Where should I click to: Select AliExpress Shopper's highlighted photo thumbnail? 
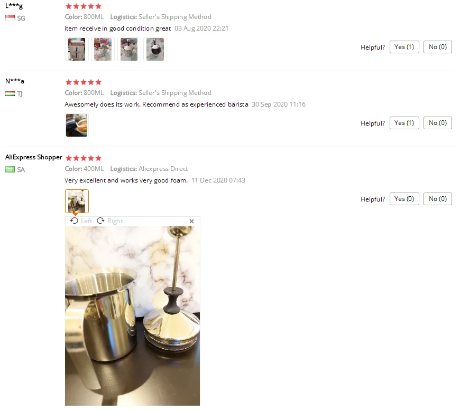pos(77,201)
